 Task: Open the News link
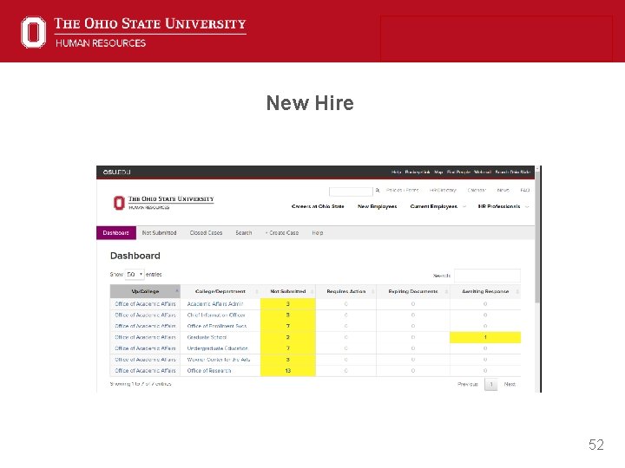(503, 190)
